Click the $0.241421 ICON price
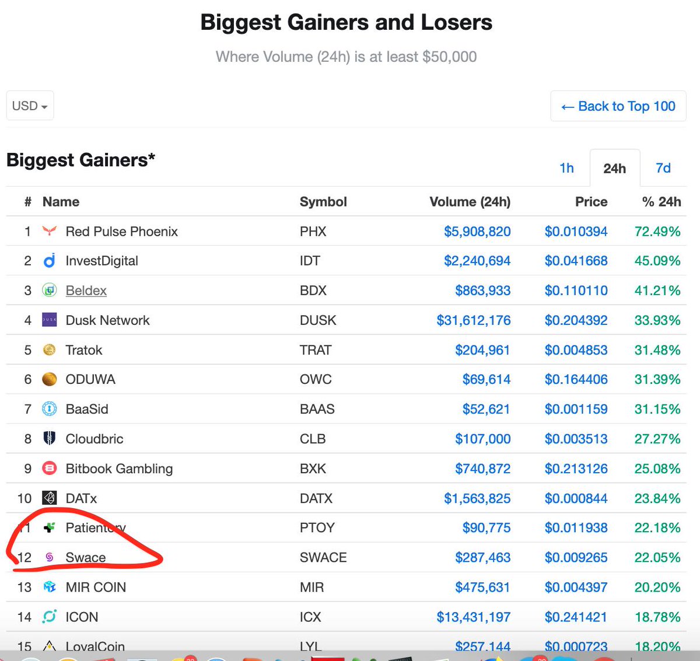Image resolution: width=700 pixels, height=661 pixels. (x=576, y=617)
